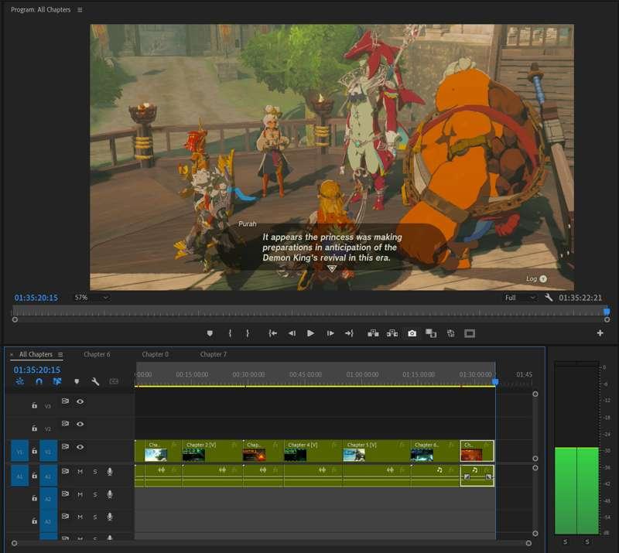Step forward one frame

(x=330, y=333)
